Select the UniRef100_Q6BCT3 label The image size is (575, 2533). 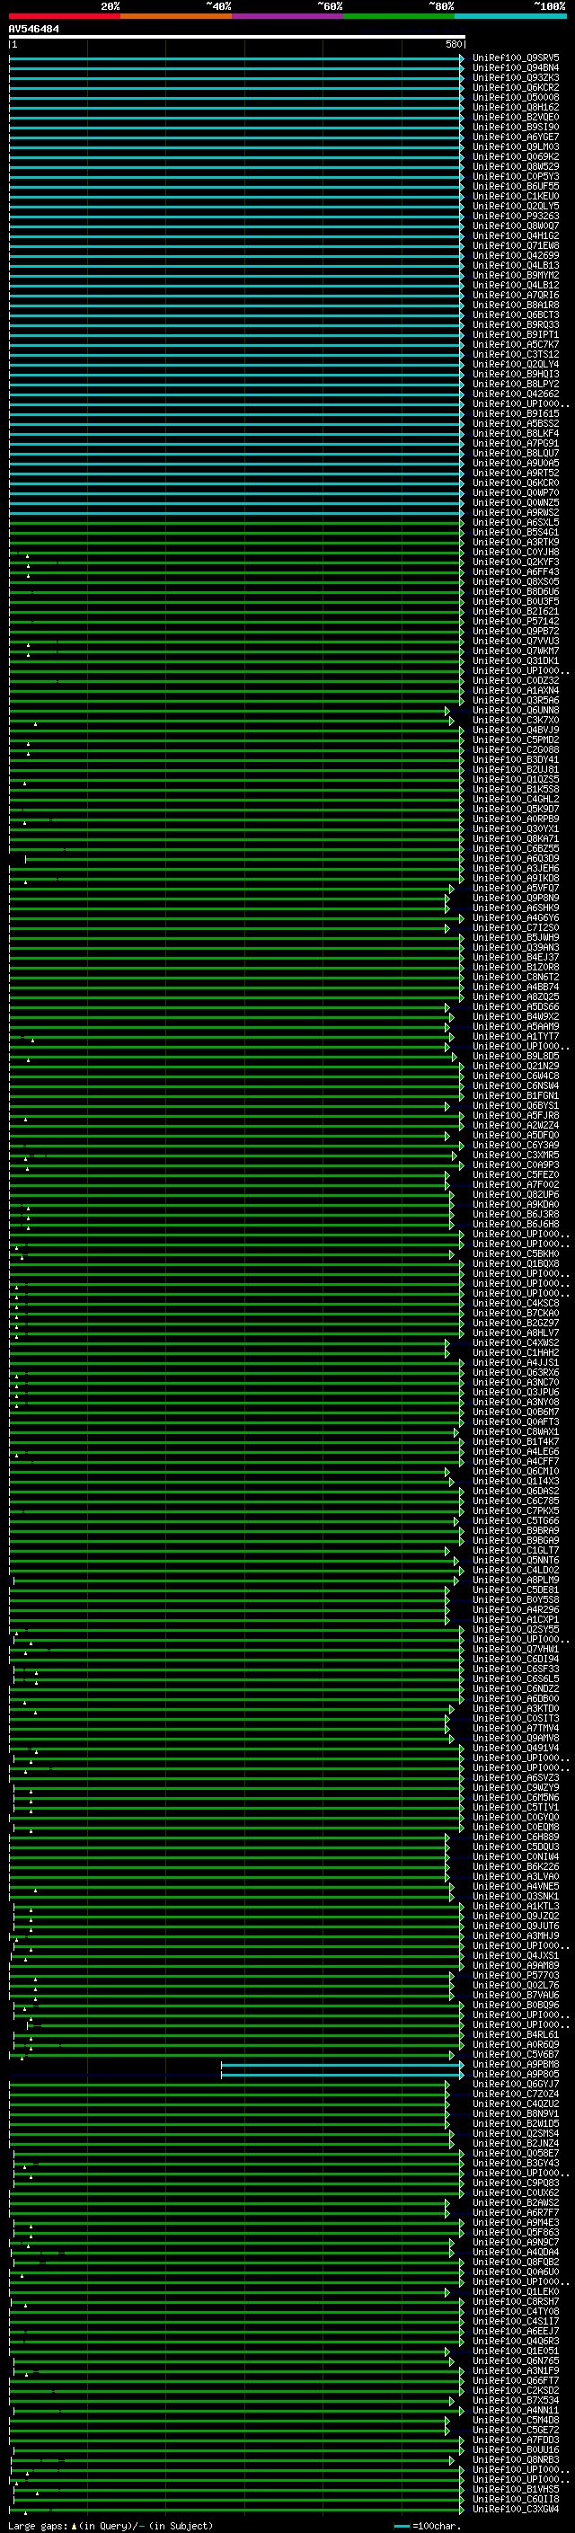coord(516,314)
